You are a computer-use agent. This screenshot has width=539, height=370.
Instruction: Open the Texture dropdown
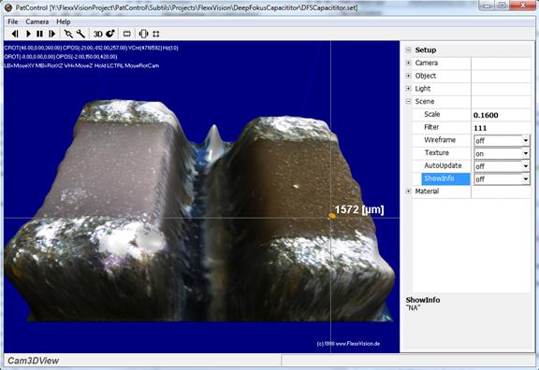[x=525, y=153]
